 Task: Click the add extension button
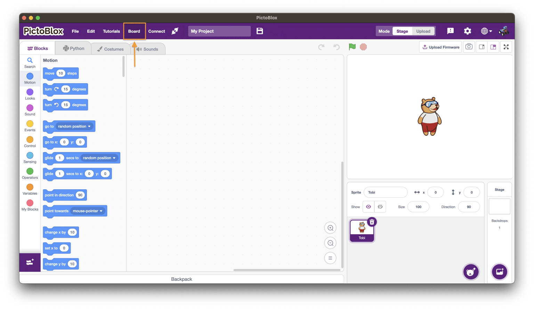[x=30, y=262]
